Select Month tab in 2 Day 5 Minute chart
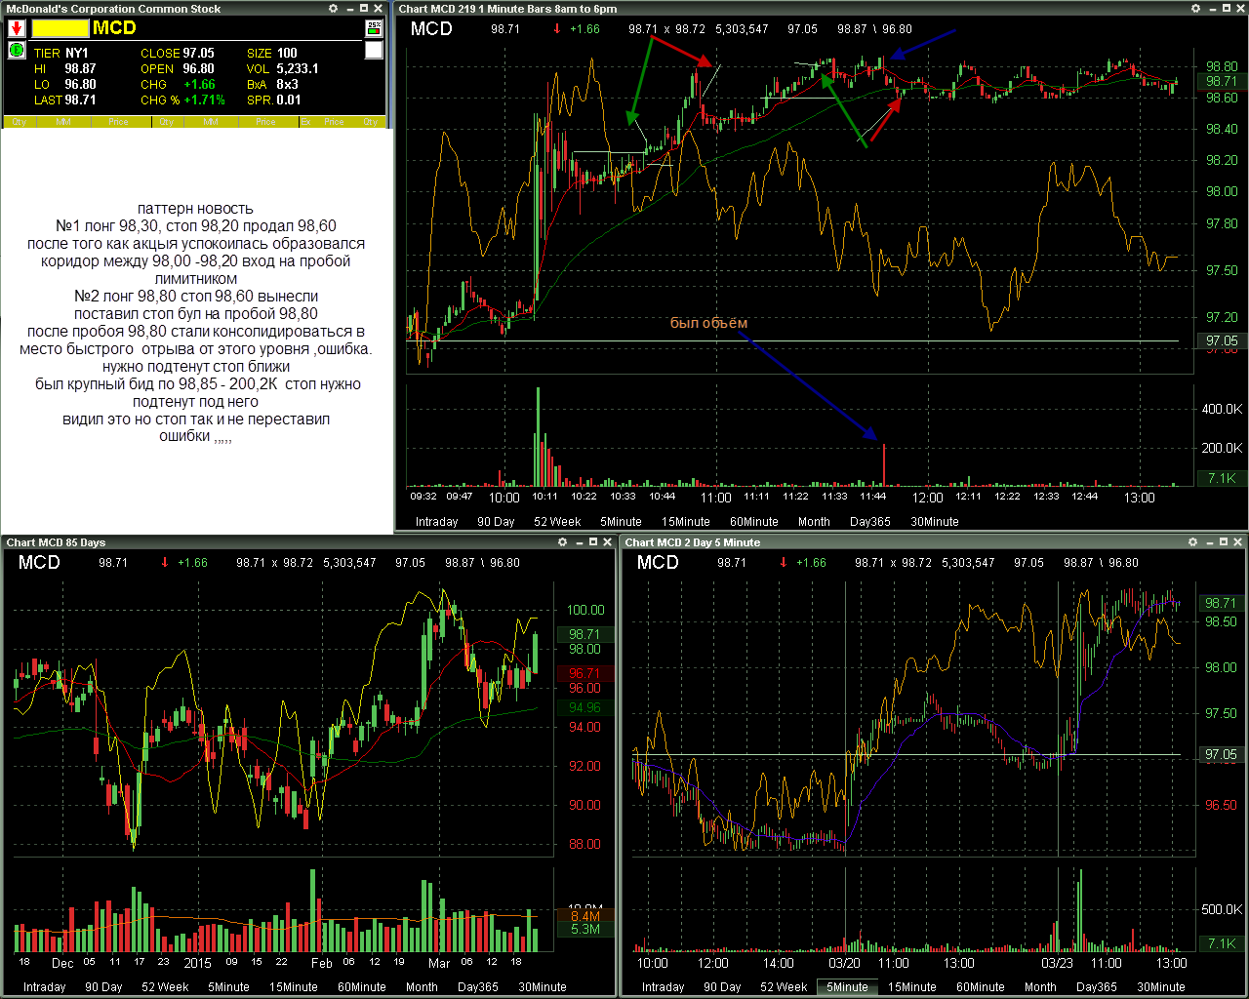This screenshot has height=999, width=1249. click(1040, 987)
